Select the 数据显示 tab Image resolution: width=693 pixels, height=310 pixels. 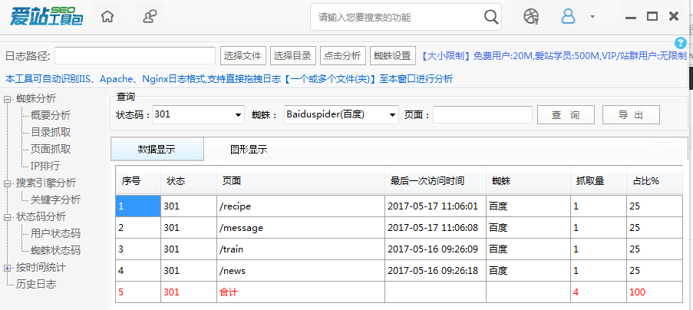point(157,150)
